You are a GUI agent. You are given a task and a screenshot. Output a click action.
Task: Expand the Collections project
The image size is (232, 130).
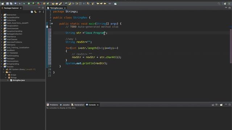[x=1, y=20]
